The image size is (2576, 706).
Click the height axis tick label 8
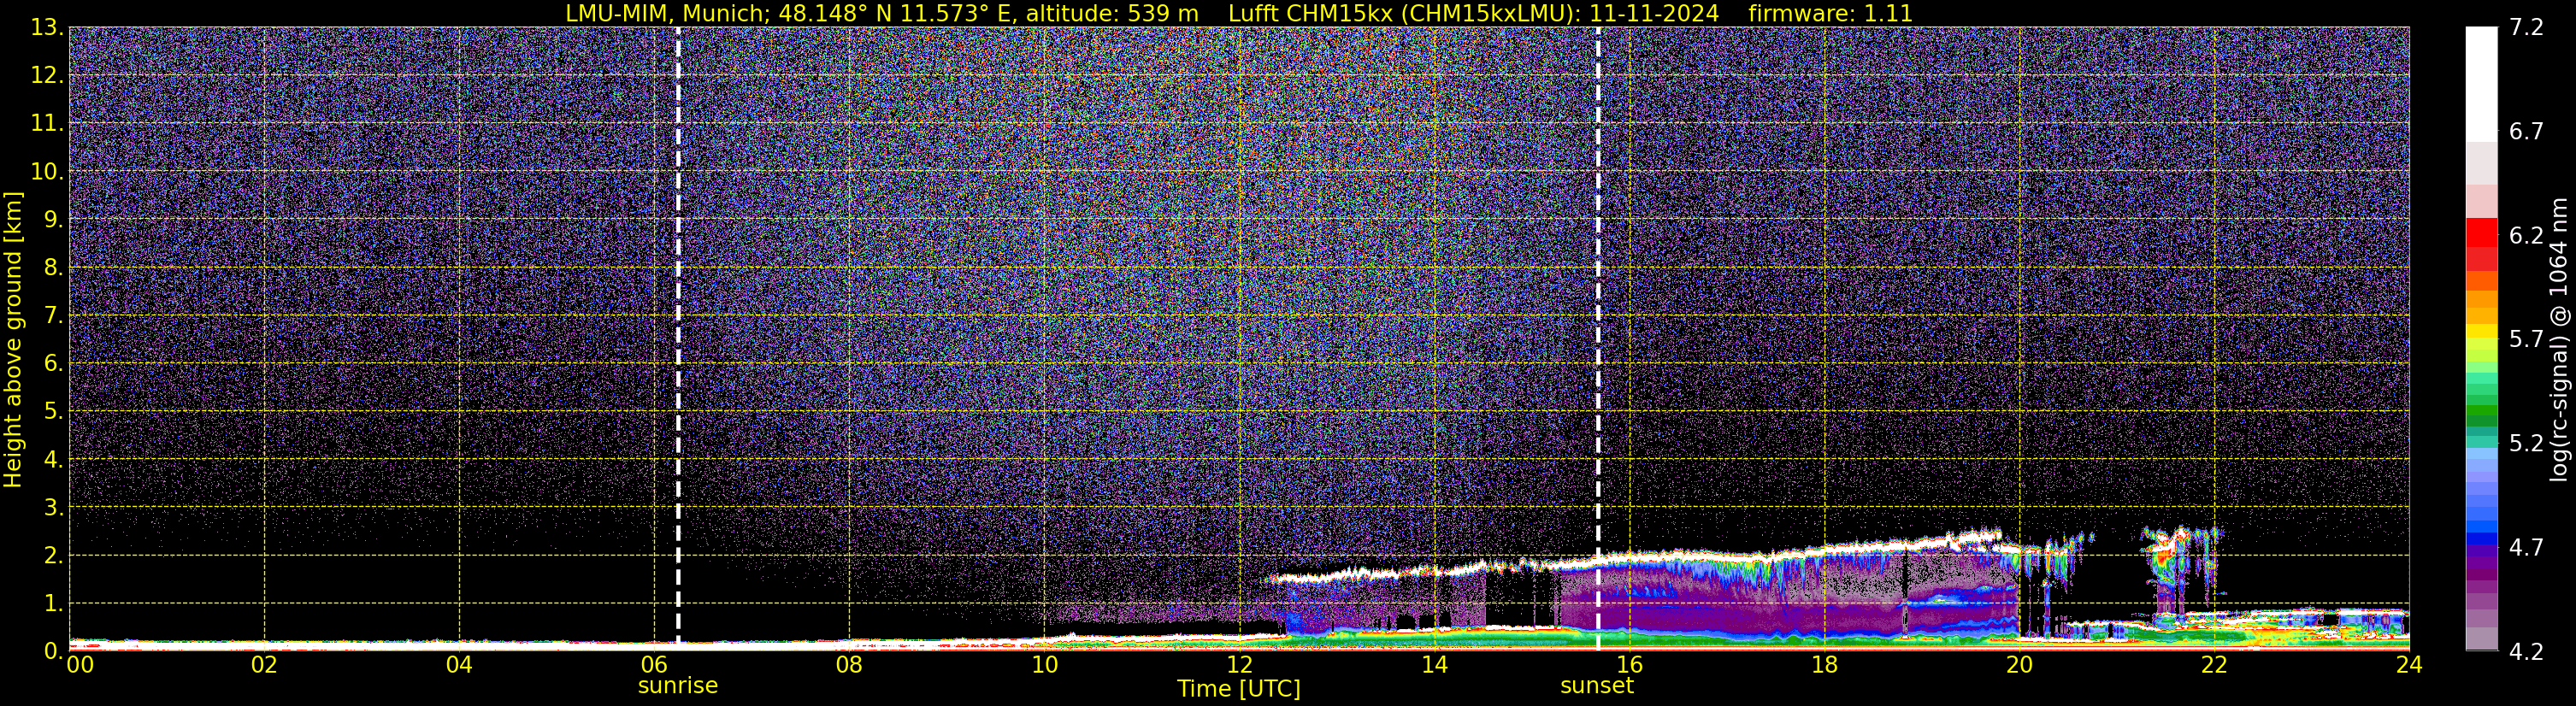point(54,268)
